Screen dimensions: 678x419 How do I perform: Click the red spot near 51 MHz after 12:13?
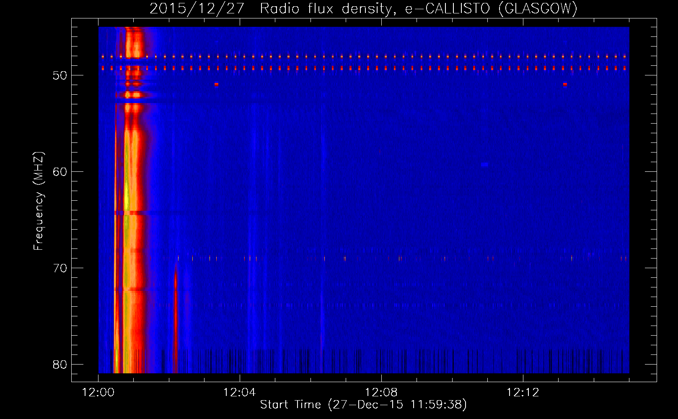565,84
